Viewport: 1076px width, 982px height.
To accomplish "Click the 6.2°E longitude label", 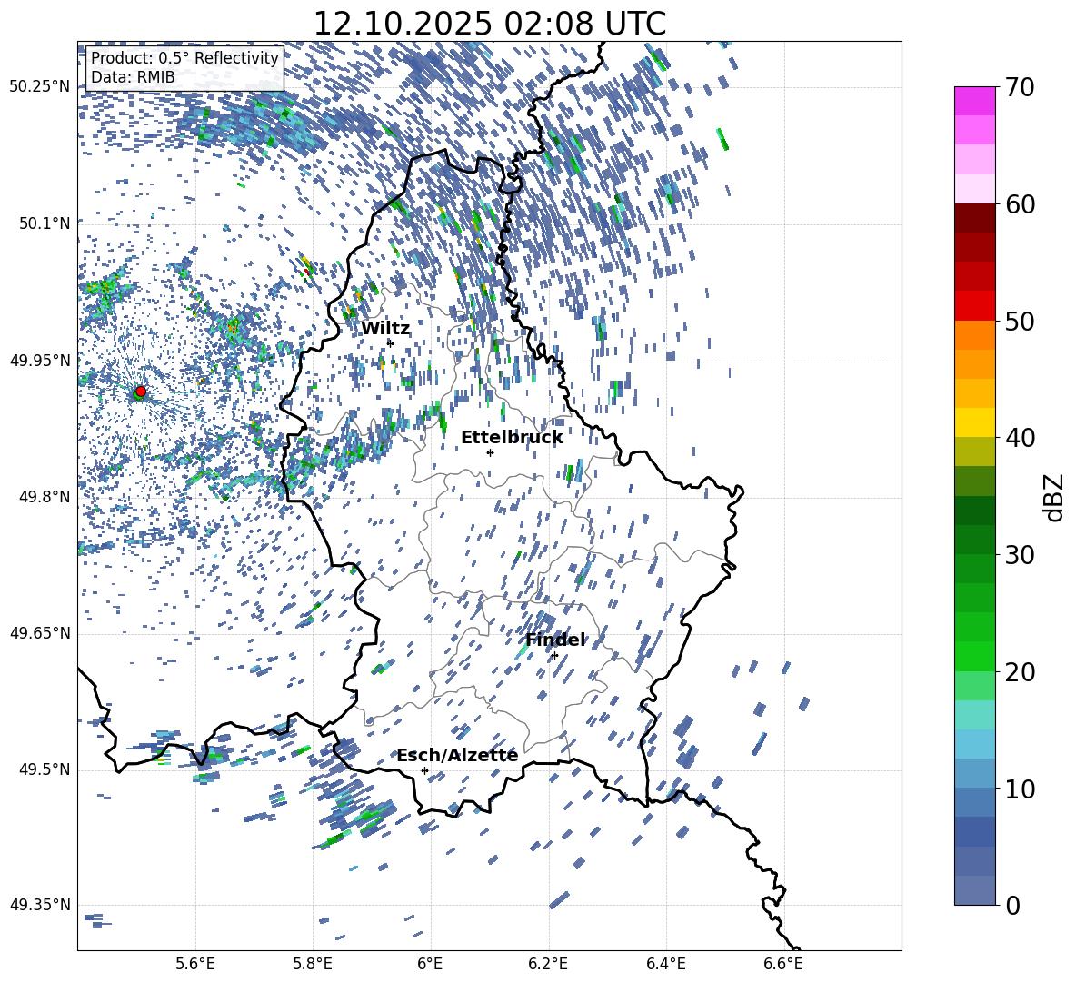I will (x=548, y=964).
